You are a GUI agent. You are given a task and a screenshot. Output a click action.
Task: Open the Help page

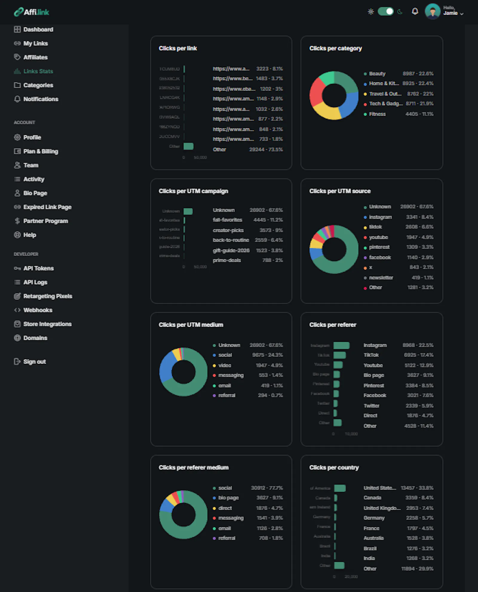(25, 235)
